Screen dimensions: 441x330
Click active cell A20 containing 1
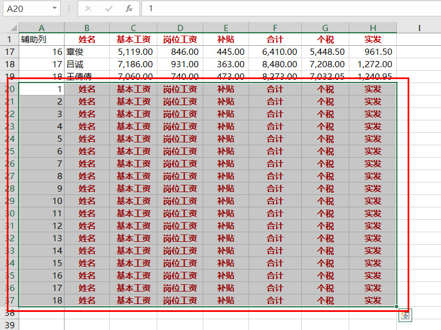pos(42,89)
